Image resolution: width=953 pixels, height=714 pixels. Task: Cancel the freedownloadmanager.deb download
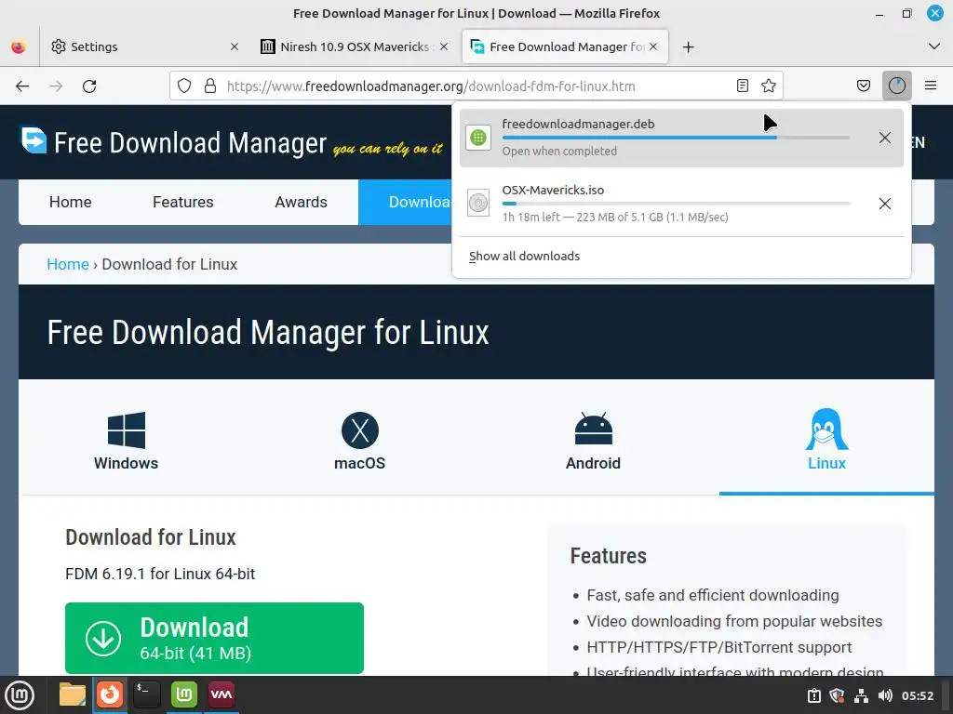point(885,138)
